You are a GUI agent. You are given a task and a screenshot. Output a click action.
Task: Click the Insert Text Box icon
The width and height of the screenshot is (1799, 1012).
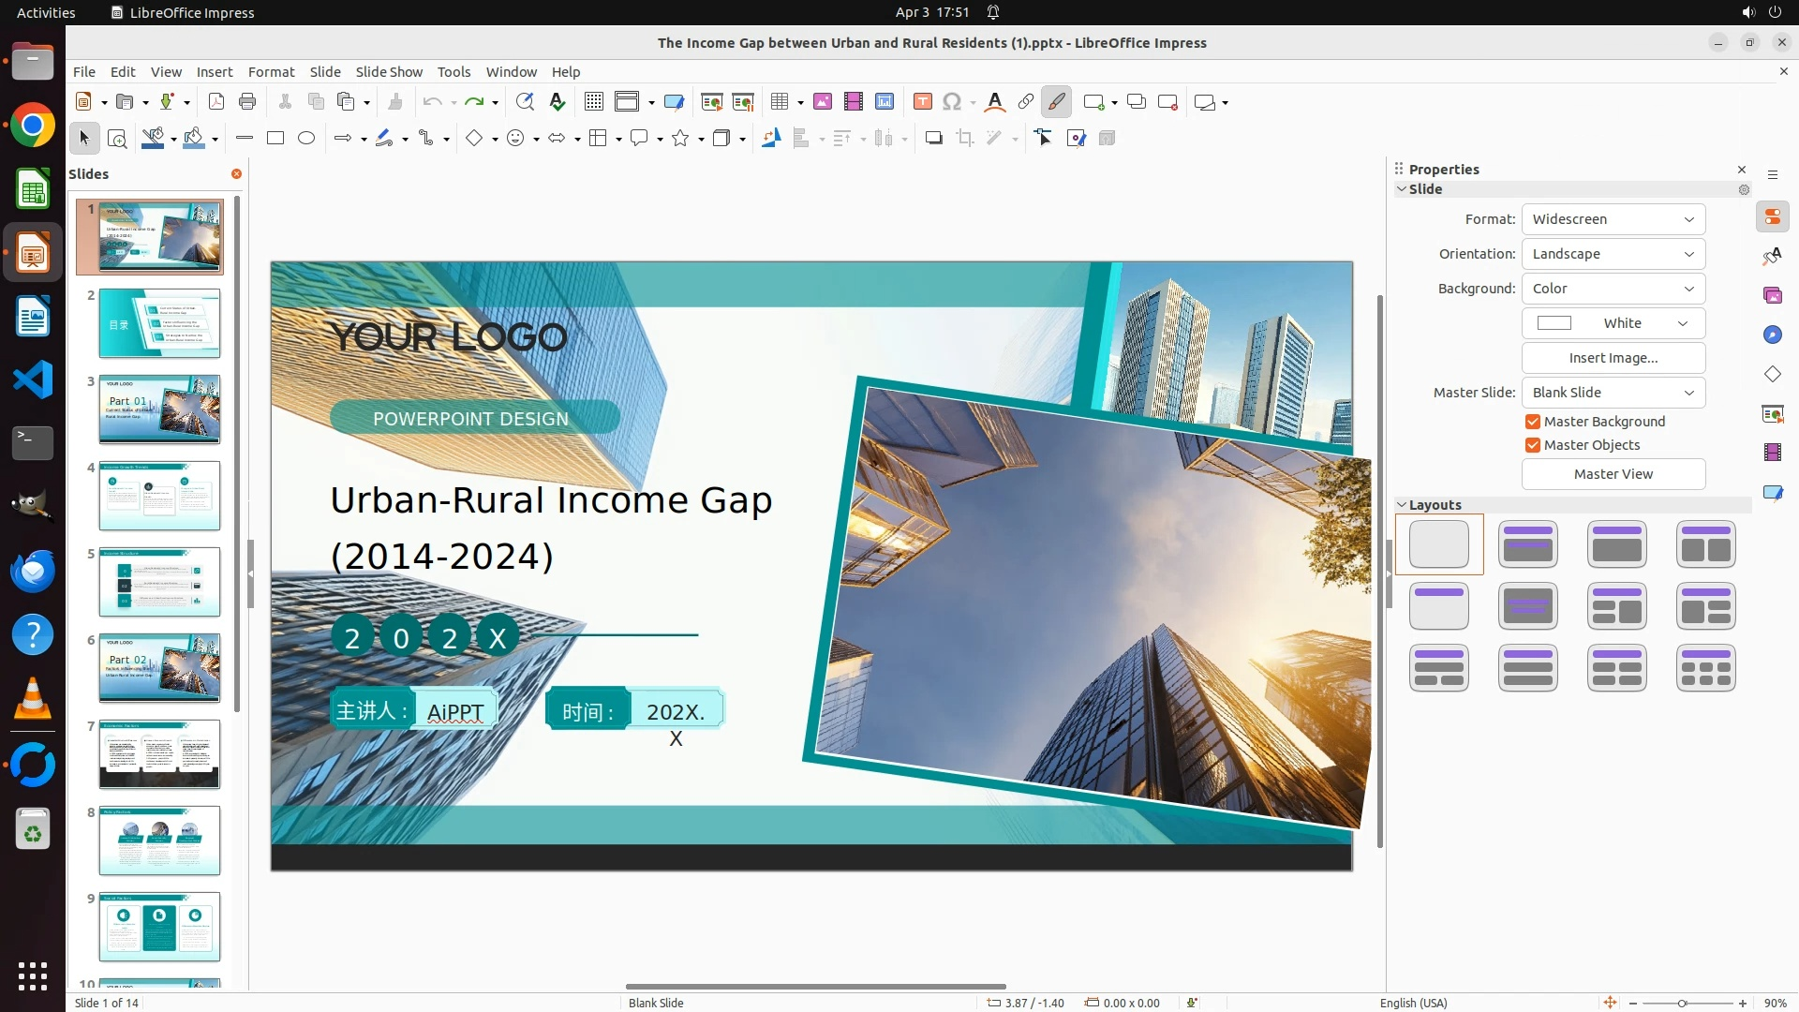coord(922,102)
